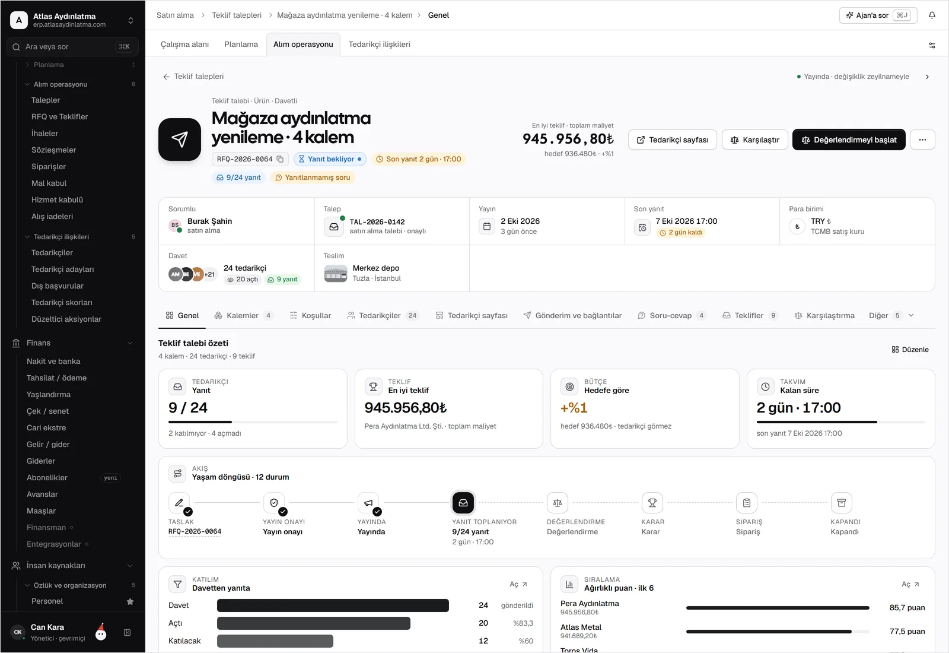Click the Akış lifecycle flow icon
The image size is (949, 653).
coord(177,473)
